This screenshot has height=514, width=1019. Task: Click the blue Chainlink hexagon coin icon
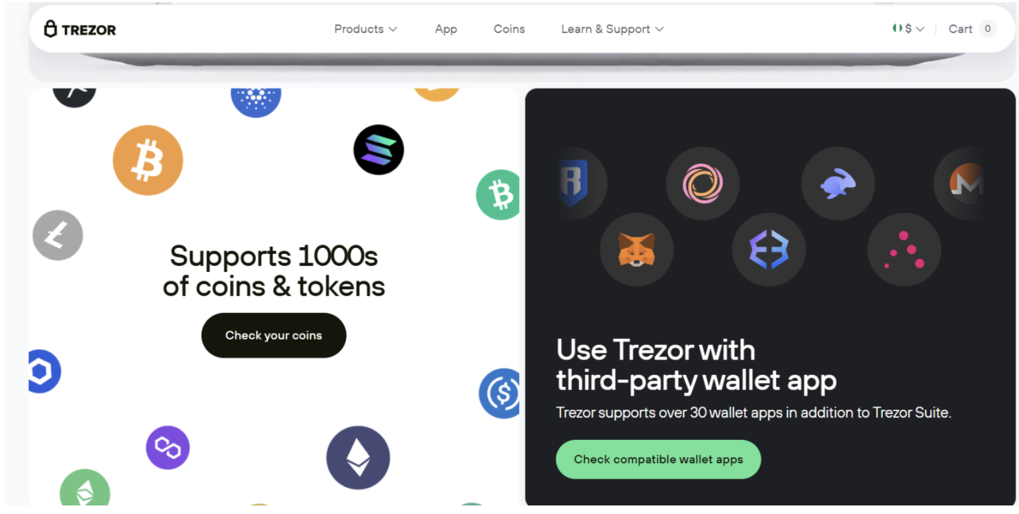(43, 371)
